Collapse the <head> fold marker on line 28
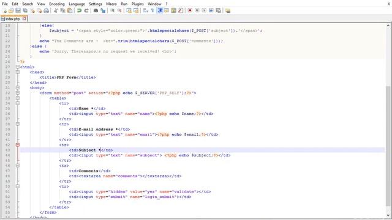Image resolution: width=392 pixels, height=220 pixels. tap(18, 72)
